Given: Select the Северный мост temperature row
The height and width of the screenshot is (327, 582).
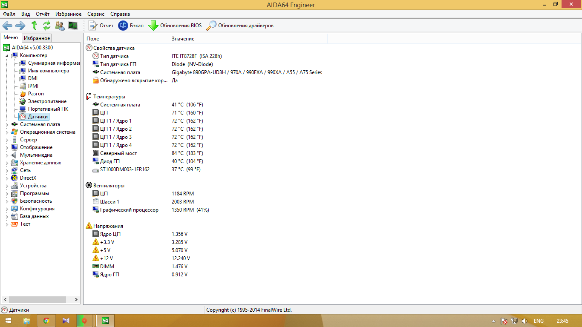Looking at the screenshot, I should coord(147,153).
